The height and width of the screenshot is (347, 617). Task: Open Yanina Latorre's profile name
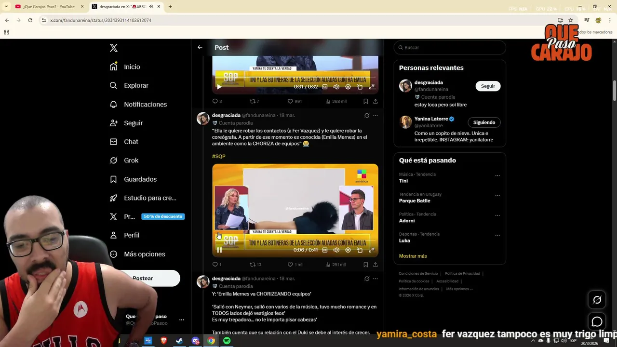point(431,119)
